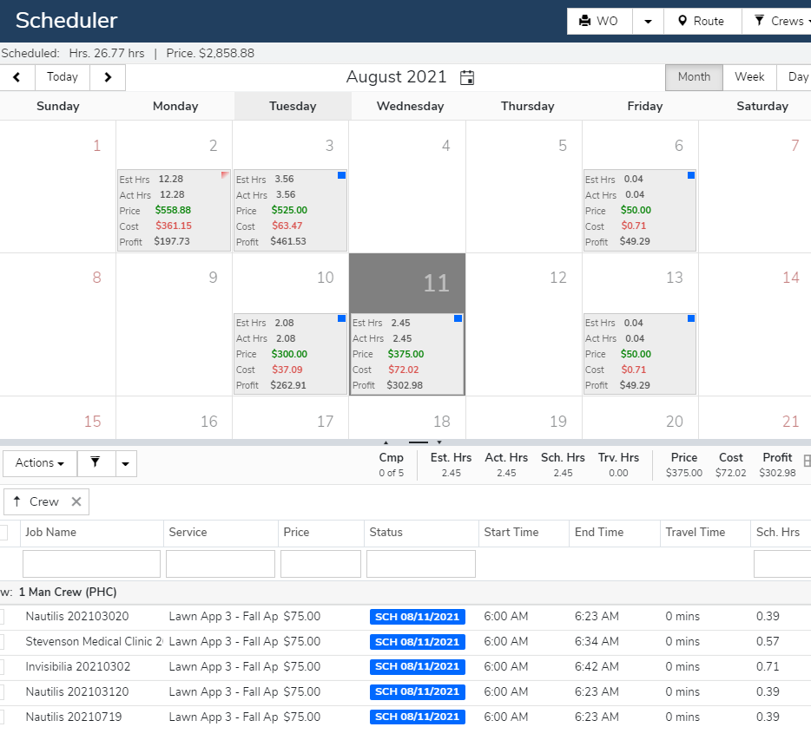The image size is (811, 740).
Task: Click the grid filter icon button
Action: pyautogui.click(x=96, y=463)
